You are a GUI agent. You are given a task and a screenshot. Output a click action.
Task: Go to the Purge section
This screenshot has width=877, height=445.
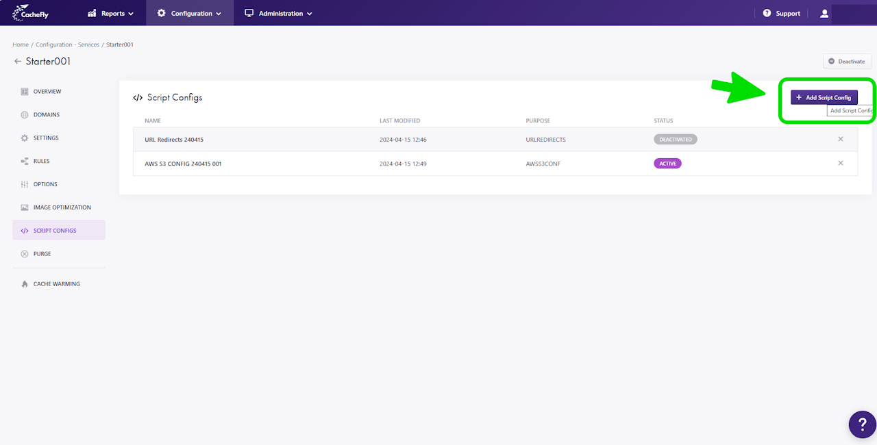(x=42, y=254)
